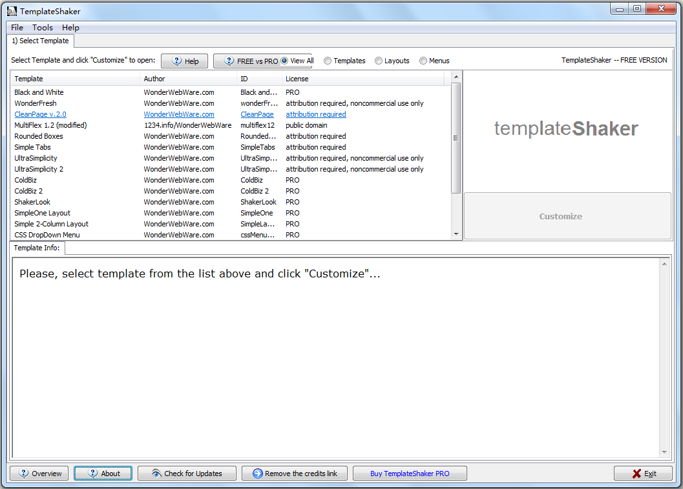Open the Help menu
The height and width of the screenshot is (489, 683).
click(x=70, y=27)
